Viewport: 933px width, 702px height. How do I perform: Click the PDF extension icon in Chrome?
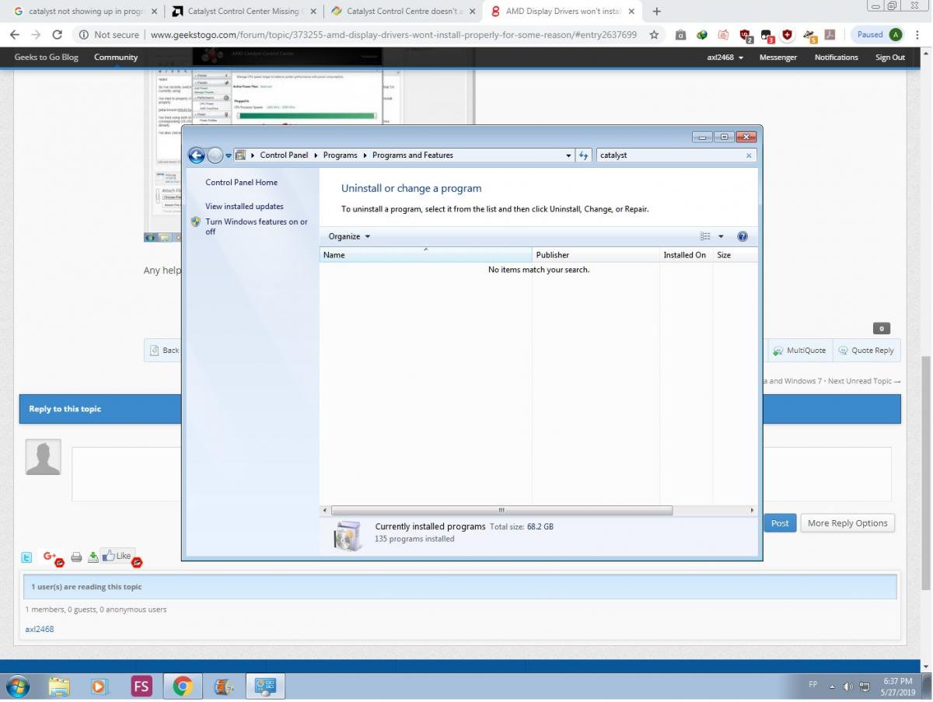click(830, 35)
